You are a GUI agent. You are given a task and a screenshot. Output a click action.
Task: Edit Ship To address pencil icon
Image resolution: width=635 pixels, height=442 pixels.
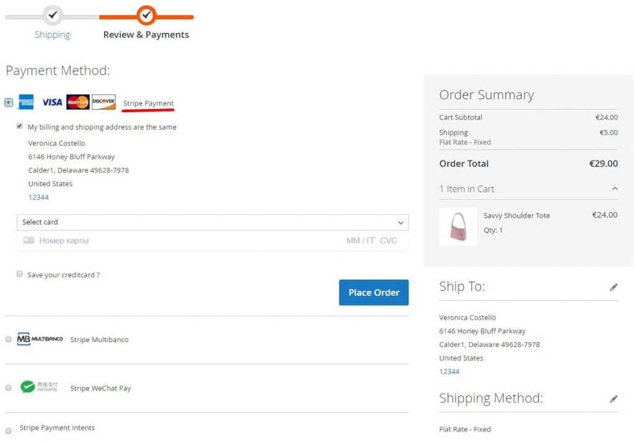coord(613,287)
